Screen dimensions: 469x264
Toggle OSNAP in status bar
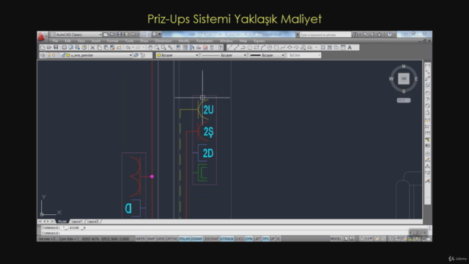[196, 239]
